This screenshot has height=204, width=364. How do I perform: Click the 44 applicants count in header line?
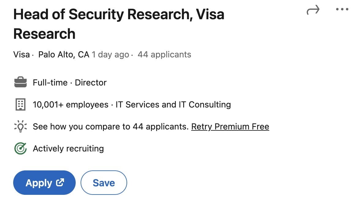click(164, 55)
